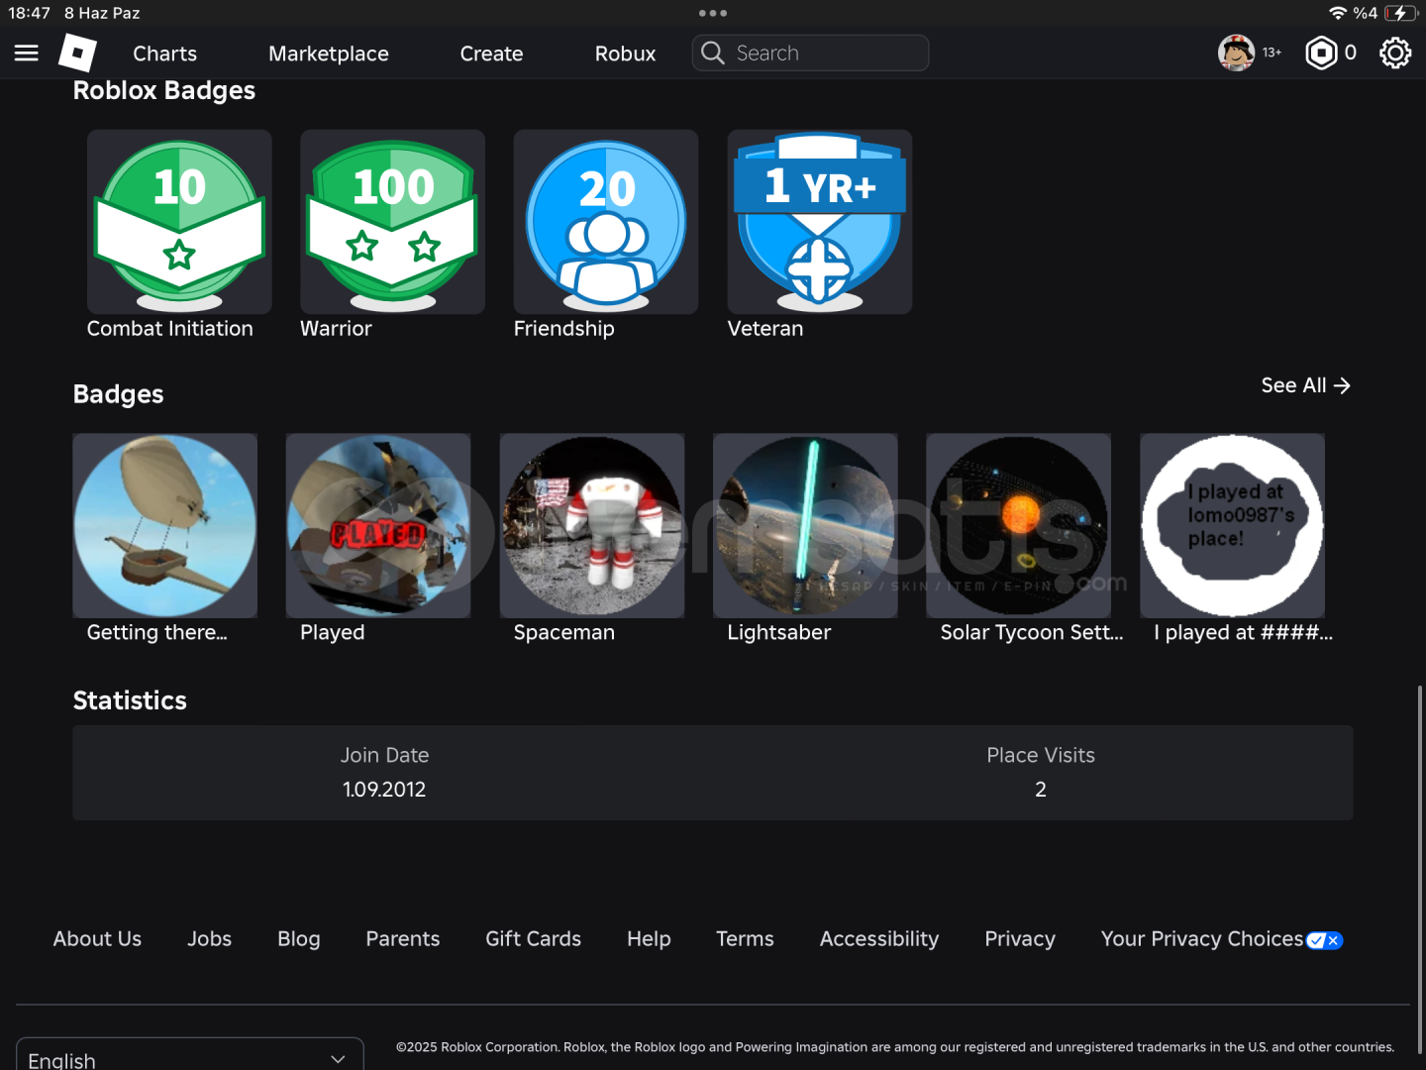Click the Lightsaber badge title
The height and width of the screenshot is (1070, 1426).
(778, 632)
